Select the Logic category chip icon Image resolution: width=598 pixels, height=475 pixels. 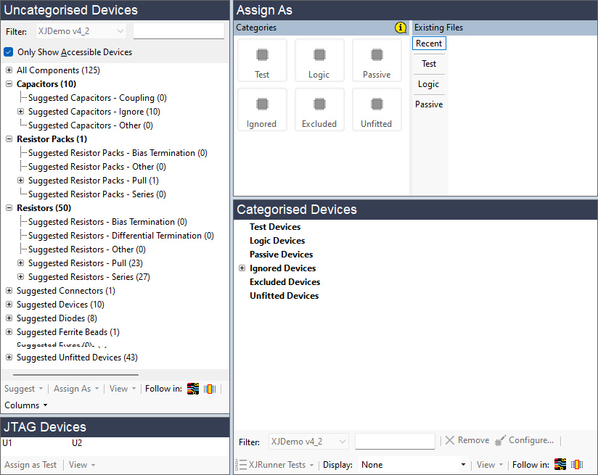click(319, 55)
